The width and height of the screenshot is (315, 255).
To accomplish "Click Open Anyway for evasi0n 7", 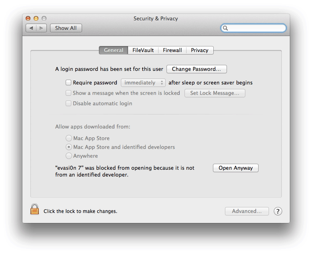I will [x=235, y=168].
